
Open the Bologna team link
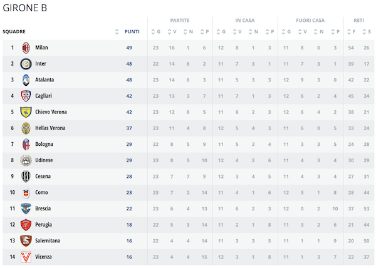pyautogui.click(x=44, y=144)
